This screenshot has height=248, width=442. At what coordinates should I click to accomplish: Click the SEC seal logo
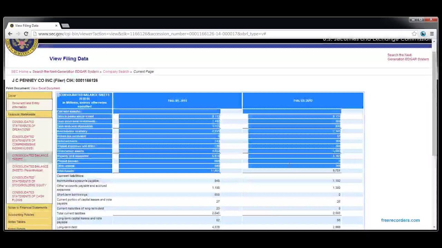pos(22,48)
